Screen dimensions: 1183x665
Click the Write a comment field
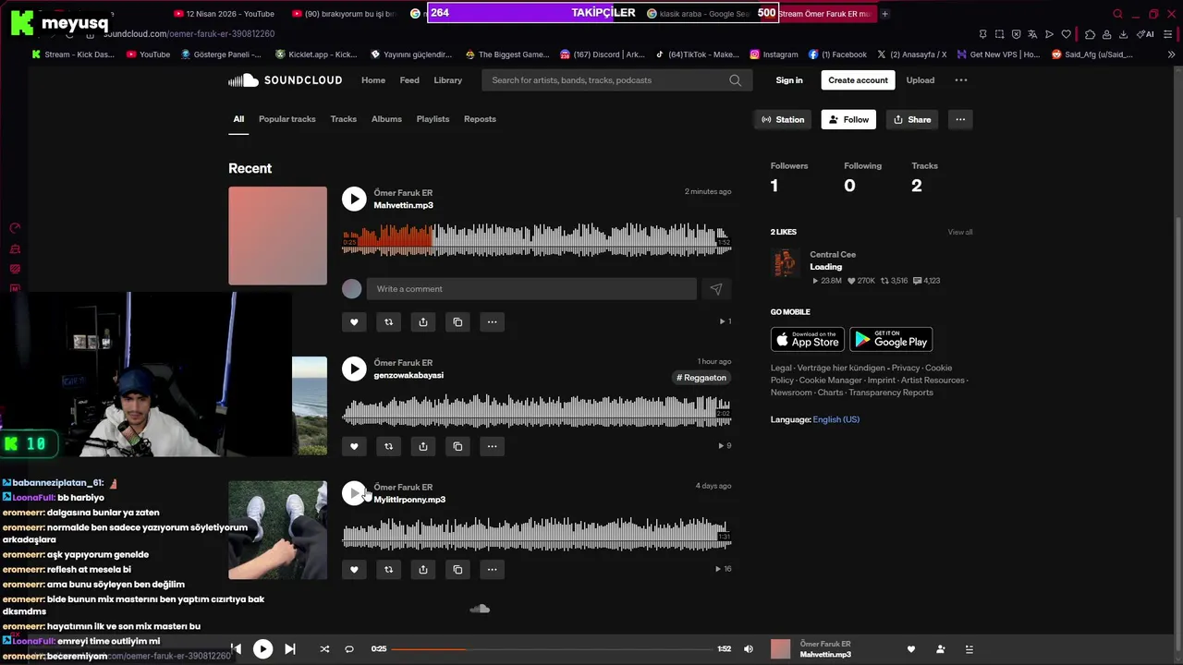tap(531, 289)
